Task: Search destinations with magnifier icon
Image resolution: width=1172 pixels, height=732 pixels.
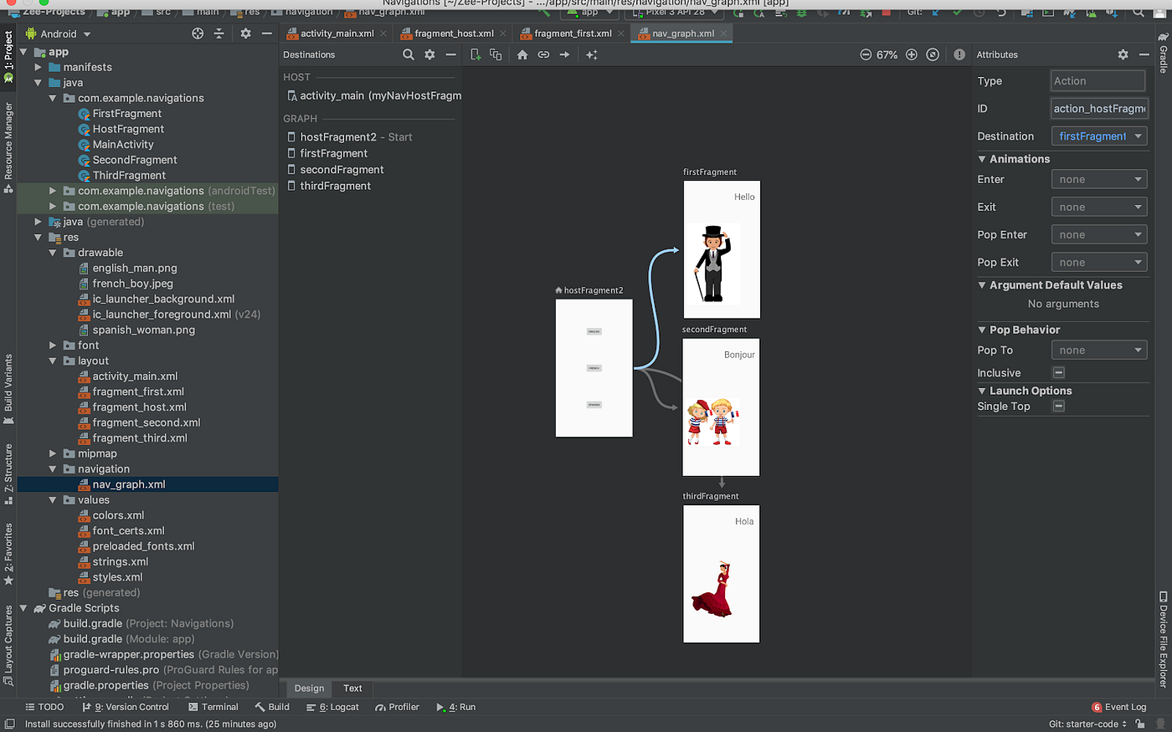Action: point(409,54)
